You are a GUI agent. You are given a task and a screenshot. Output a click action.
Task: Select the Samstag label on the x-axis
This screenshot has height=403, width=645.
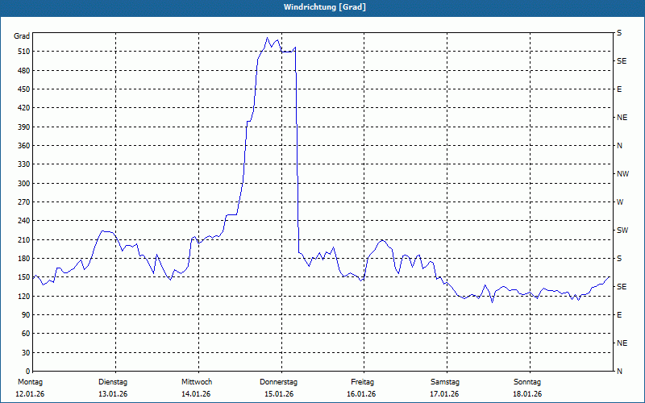(x=444, y=382)
